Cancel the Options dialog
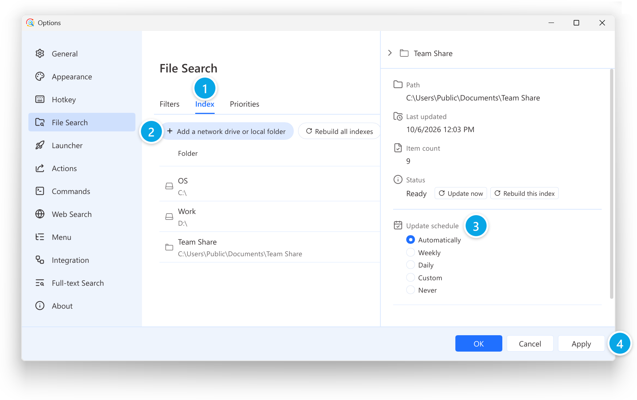 [x=530, y=344]
